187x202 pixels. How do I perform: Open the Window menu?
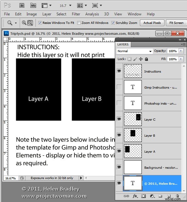tap(134, 14)
